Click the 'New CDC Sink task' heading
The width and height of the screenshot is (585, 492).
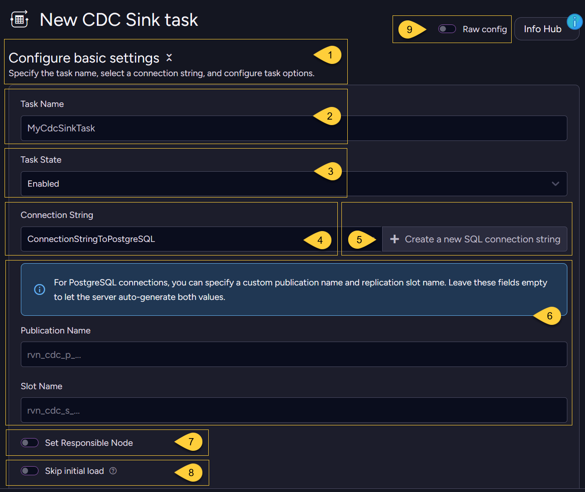(119, 19)
